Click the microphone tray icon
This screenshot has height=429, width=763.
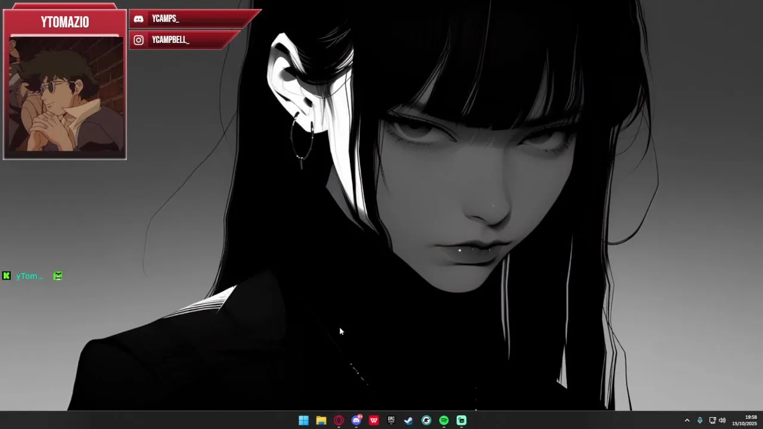(x=700, y=421)
